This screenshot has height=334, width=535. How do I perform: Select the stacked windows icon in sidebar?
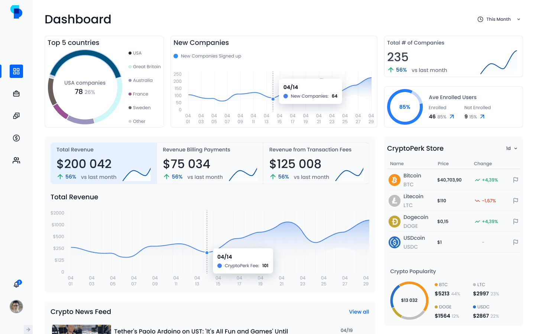point(16,116)
